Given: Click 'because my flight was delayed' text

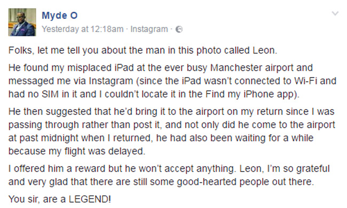Looking at the screenshot, I should pyautogui.click(x=77, y=151).
